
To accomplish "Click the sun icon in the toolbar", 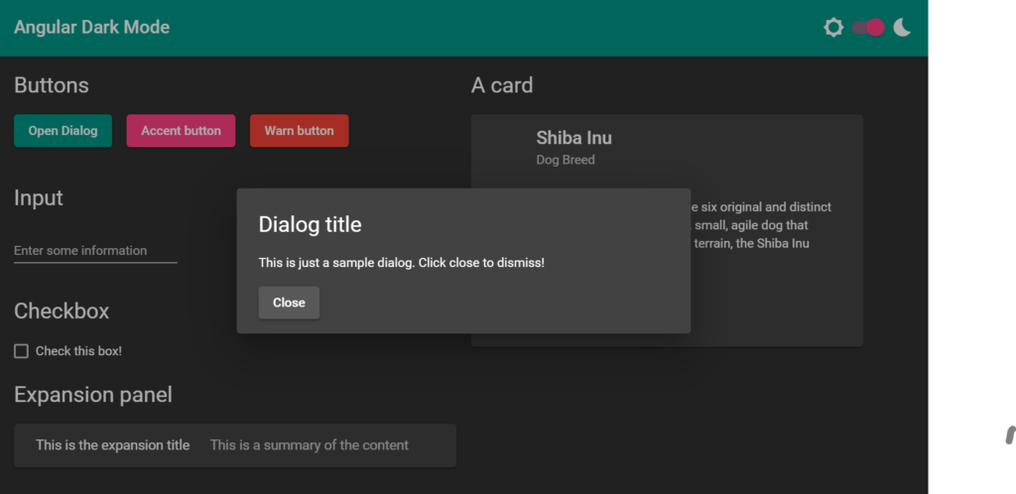I will tap(833, 28).
